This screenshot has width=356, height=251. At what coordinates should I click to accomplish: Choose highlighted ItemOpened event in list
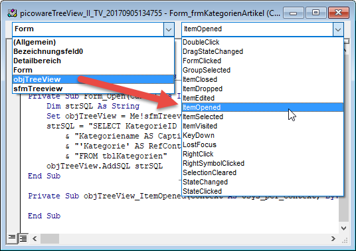[263, 107]
